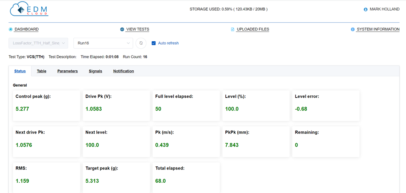The width and height of the screenshot is (406, 193).
Task: Click the user profile icon
Action: [x=366, y=9]
